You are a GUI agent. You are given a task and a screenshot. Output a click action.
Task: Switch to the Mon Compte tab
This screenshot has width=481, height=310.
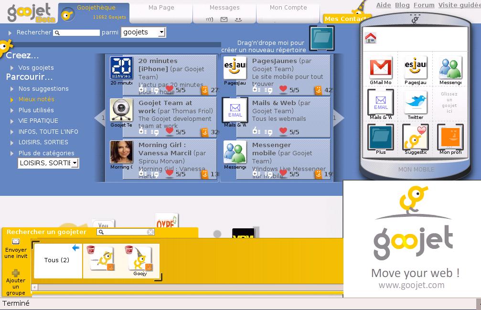(x=288, y=13)
